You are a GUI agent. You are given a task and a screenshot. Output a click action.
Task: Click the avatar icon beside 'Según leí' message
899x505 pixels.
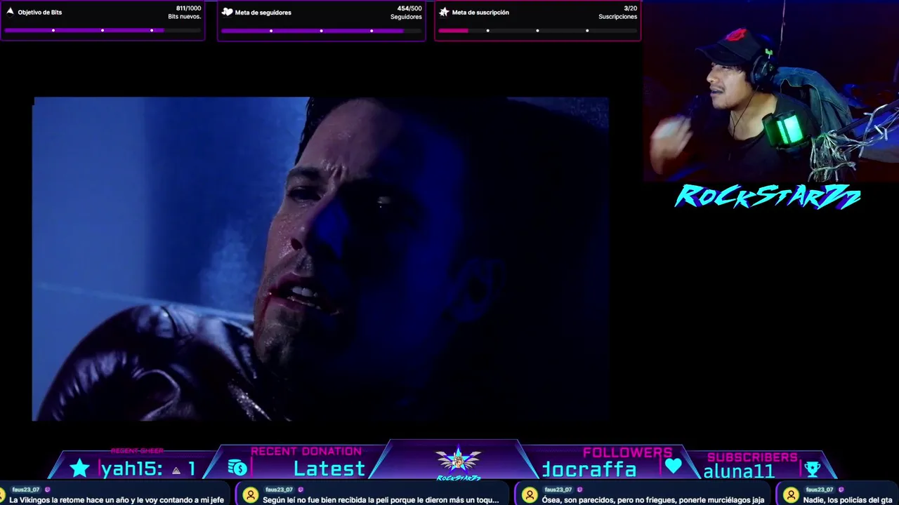251,495
